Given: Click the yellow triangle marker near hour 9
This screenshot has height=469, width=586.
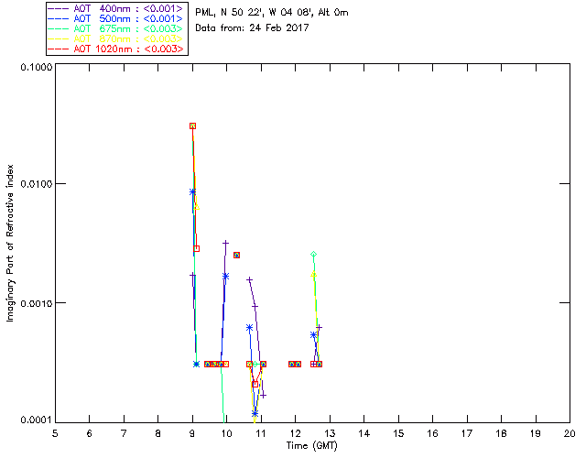Looking at the screenshot, I should coord(197,207).
